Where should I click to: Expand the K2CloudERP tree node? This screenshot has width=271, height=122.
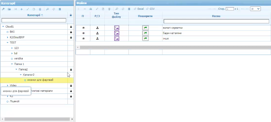(8, 37)
